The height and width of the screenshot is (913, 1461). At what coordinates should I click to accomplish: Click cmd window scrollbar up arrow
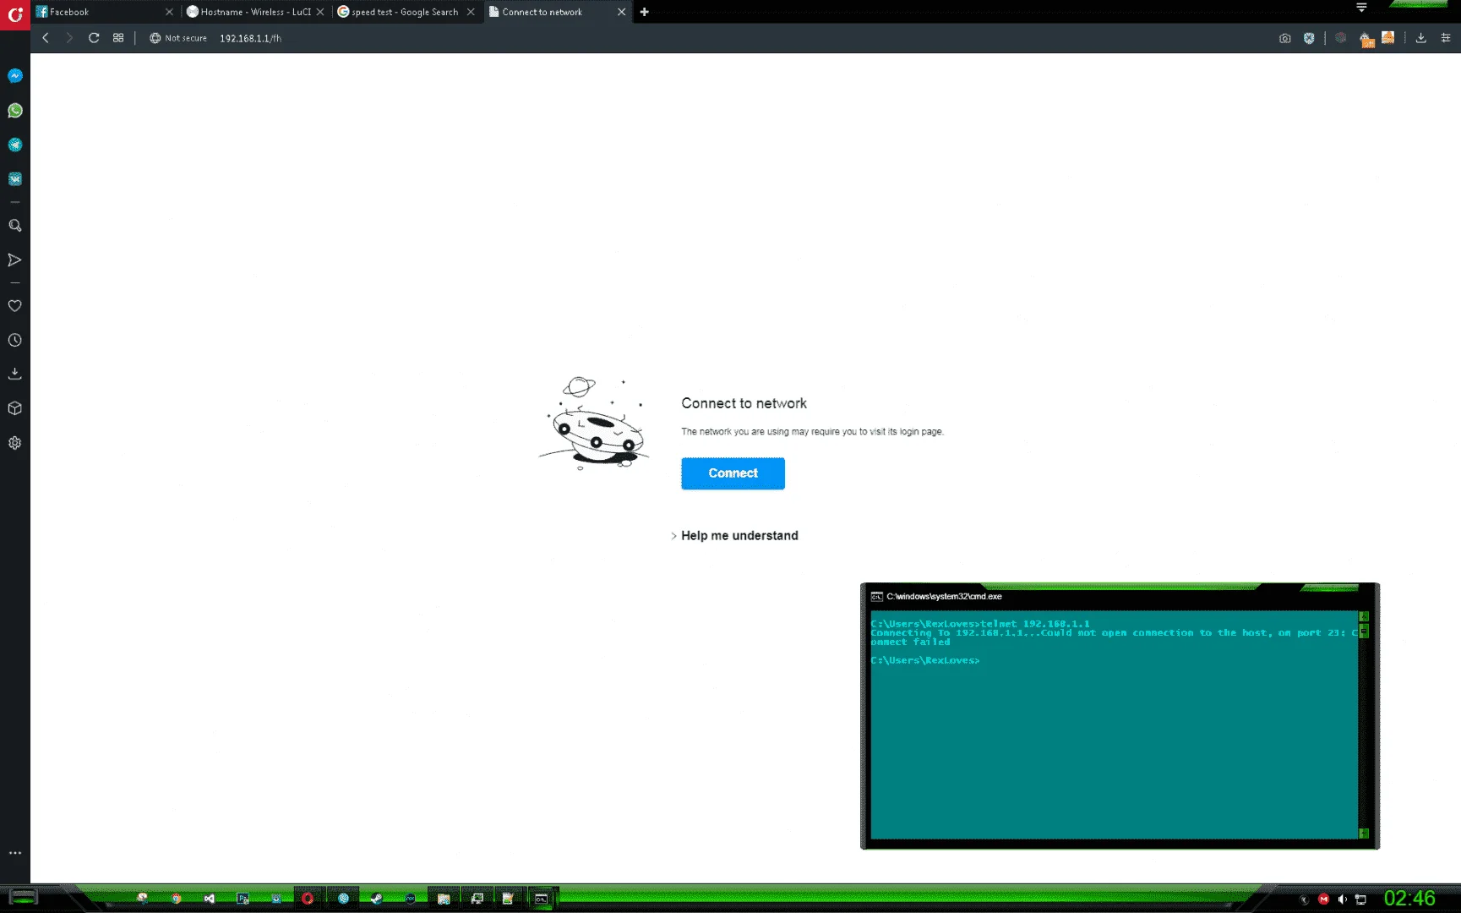click(x=1363, y=616)
